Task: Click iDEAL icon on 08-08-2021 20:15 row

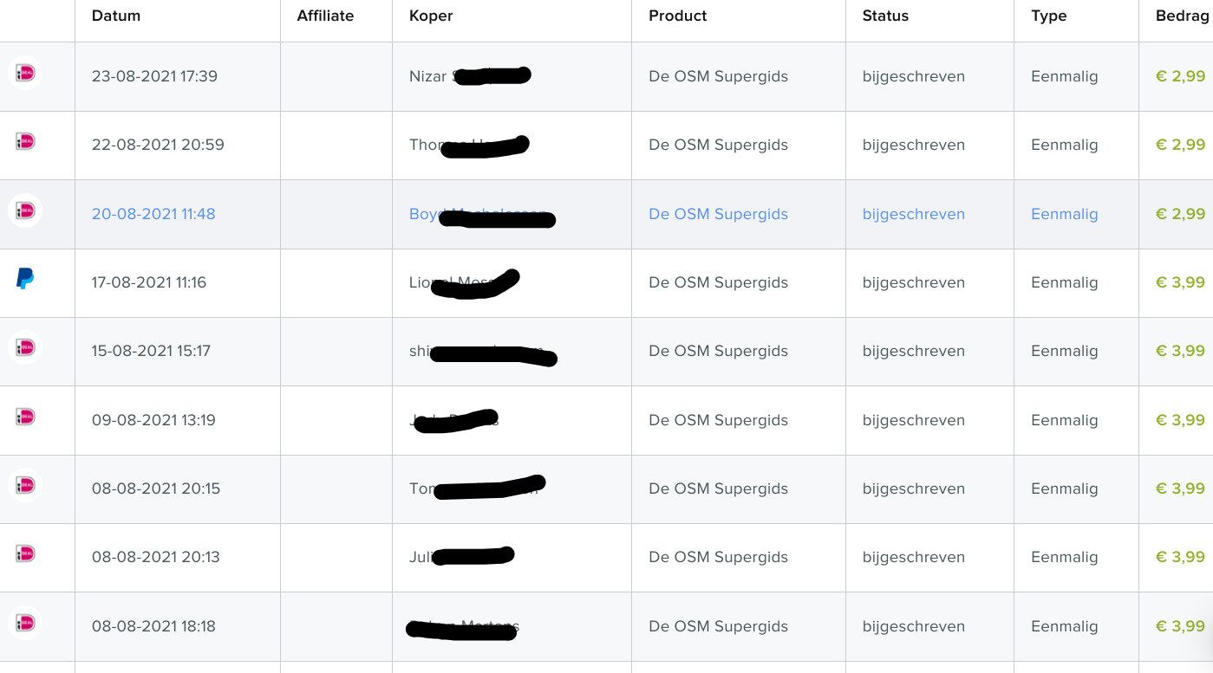Action: tap(25, 485)
